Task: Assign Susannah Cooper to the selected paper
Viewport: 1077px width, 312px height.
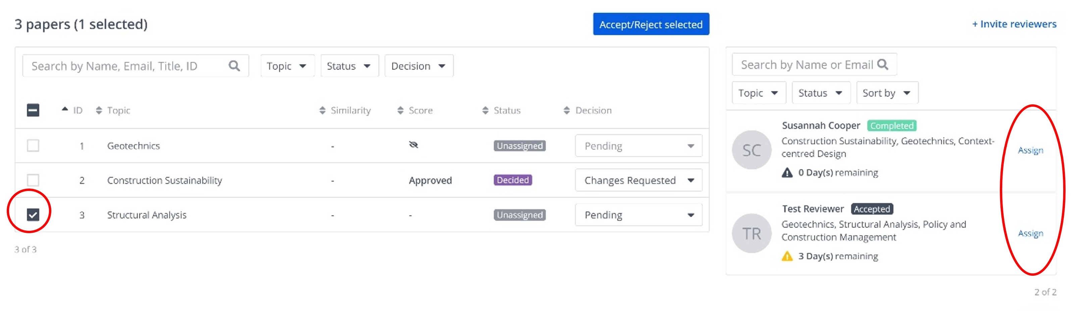Action: point(1030,150)
